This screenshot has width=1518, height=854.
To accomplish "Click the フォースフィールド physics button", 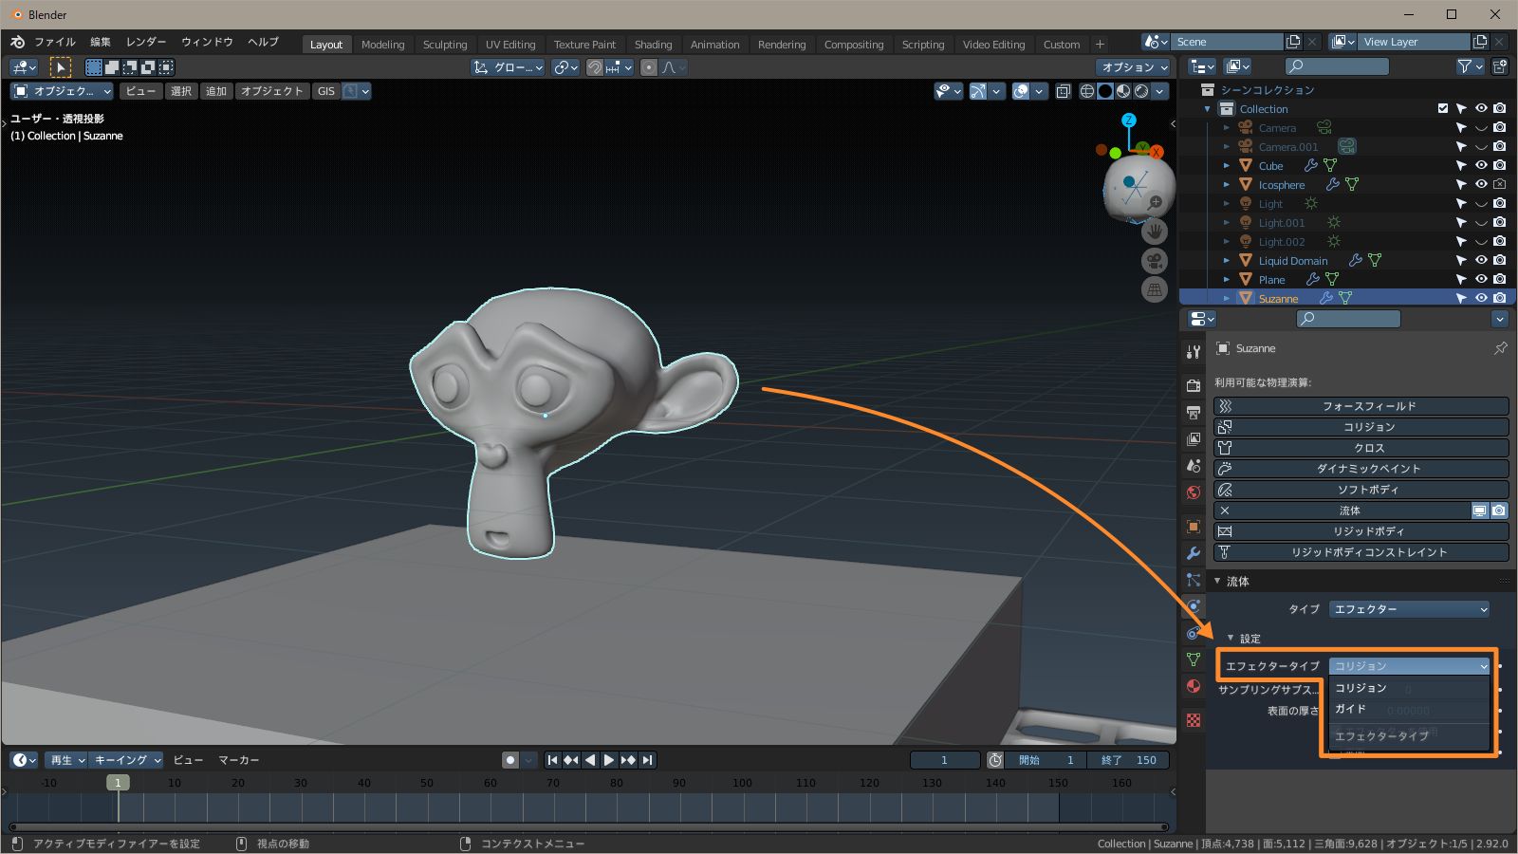I will (1361, 406).
